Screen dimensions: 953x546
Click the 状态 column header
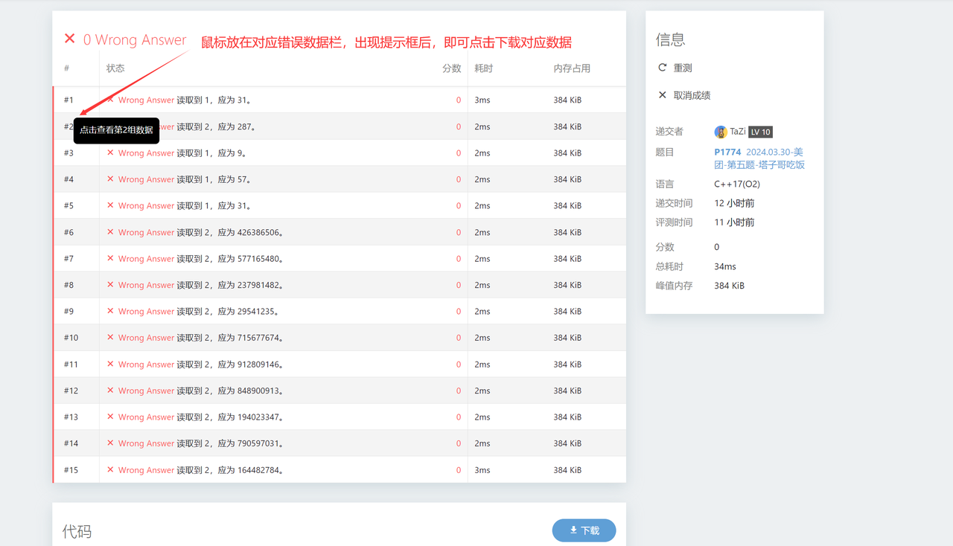pos(115,68)
